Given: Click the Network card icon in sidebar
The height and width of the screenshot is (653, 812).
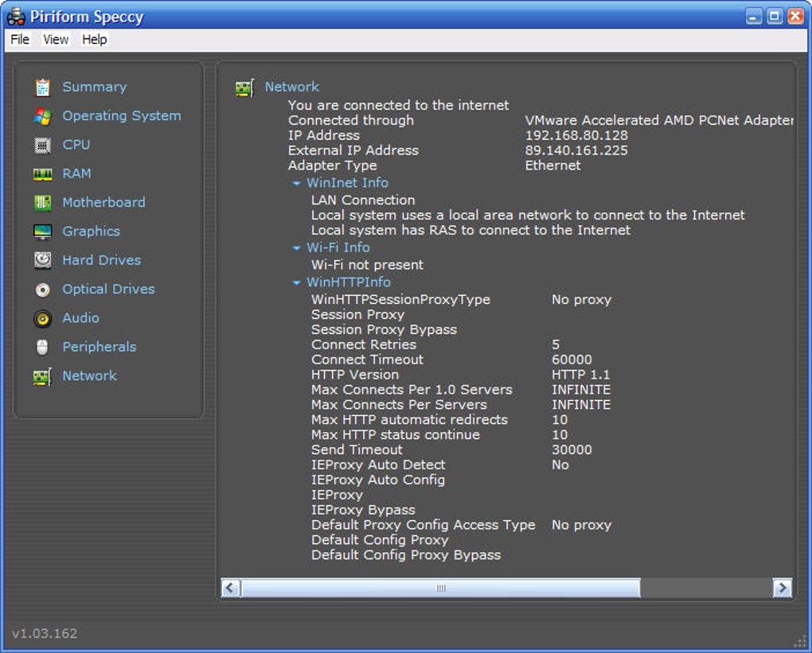Looking at the screenshot, I should pyautogui.click(x=42, y=376).
